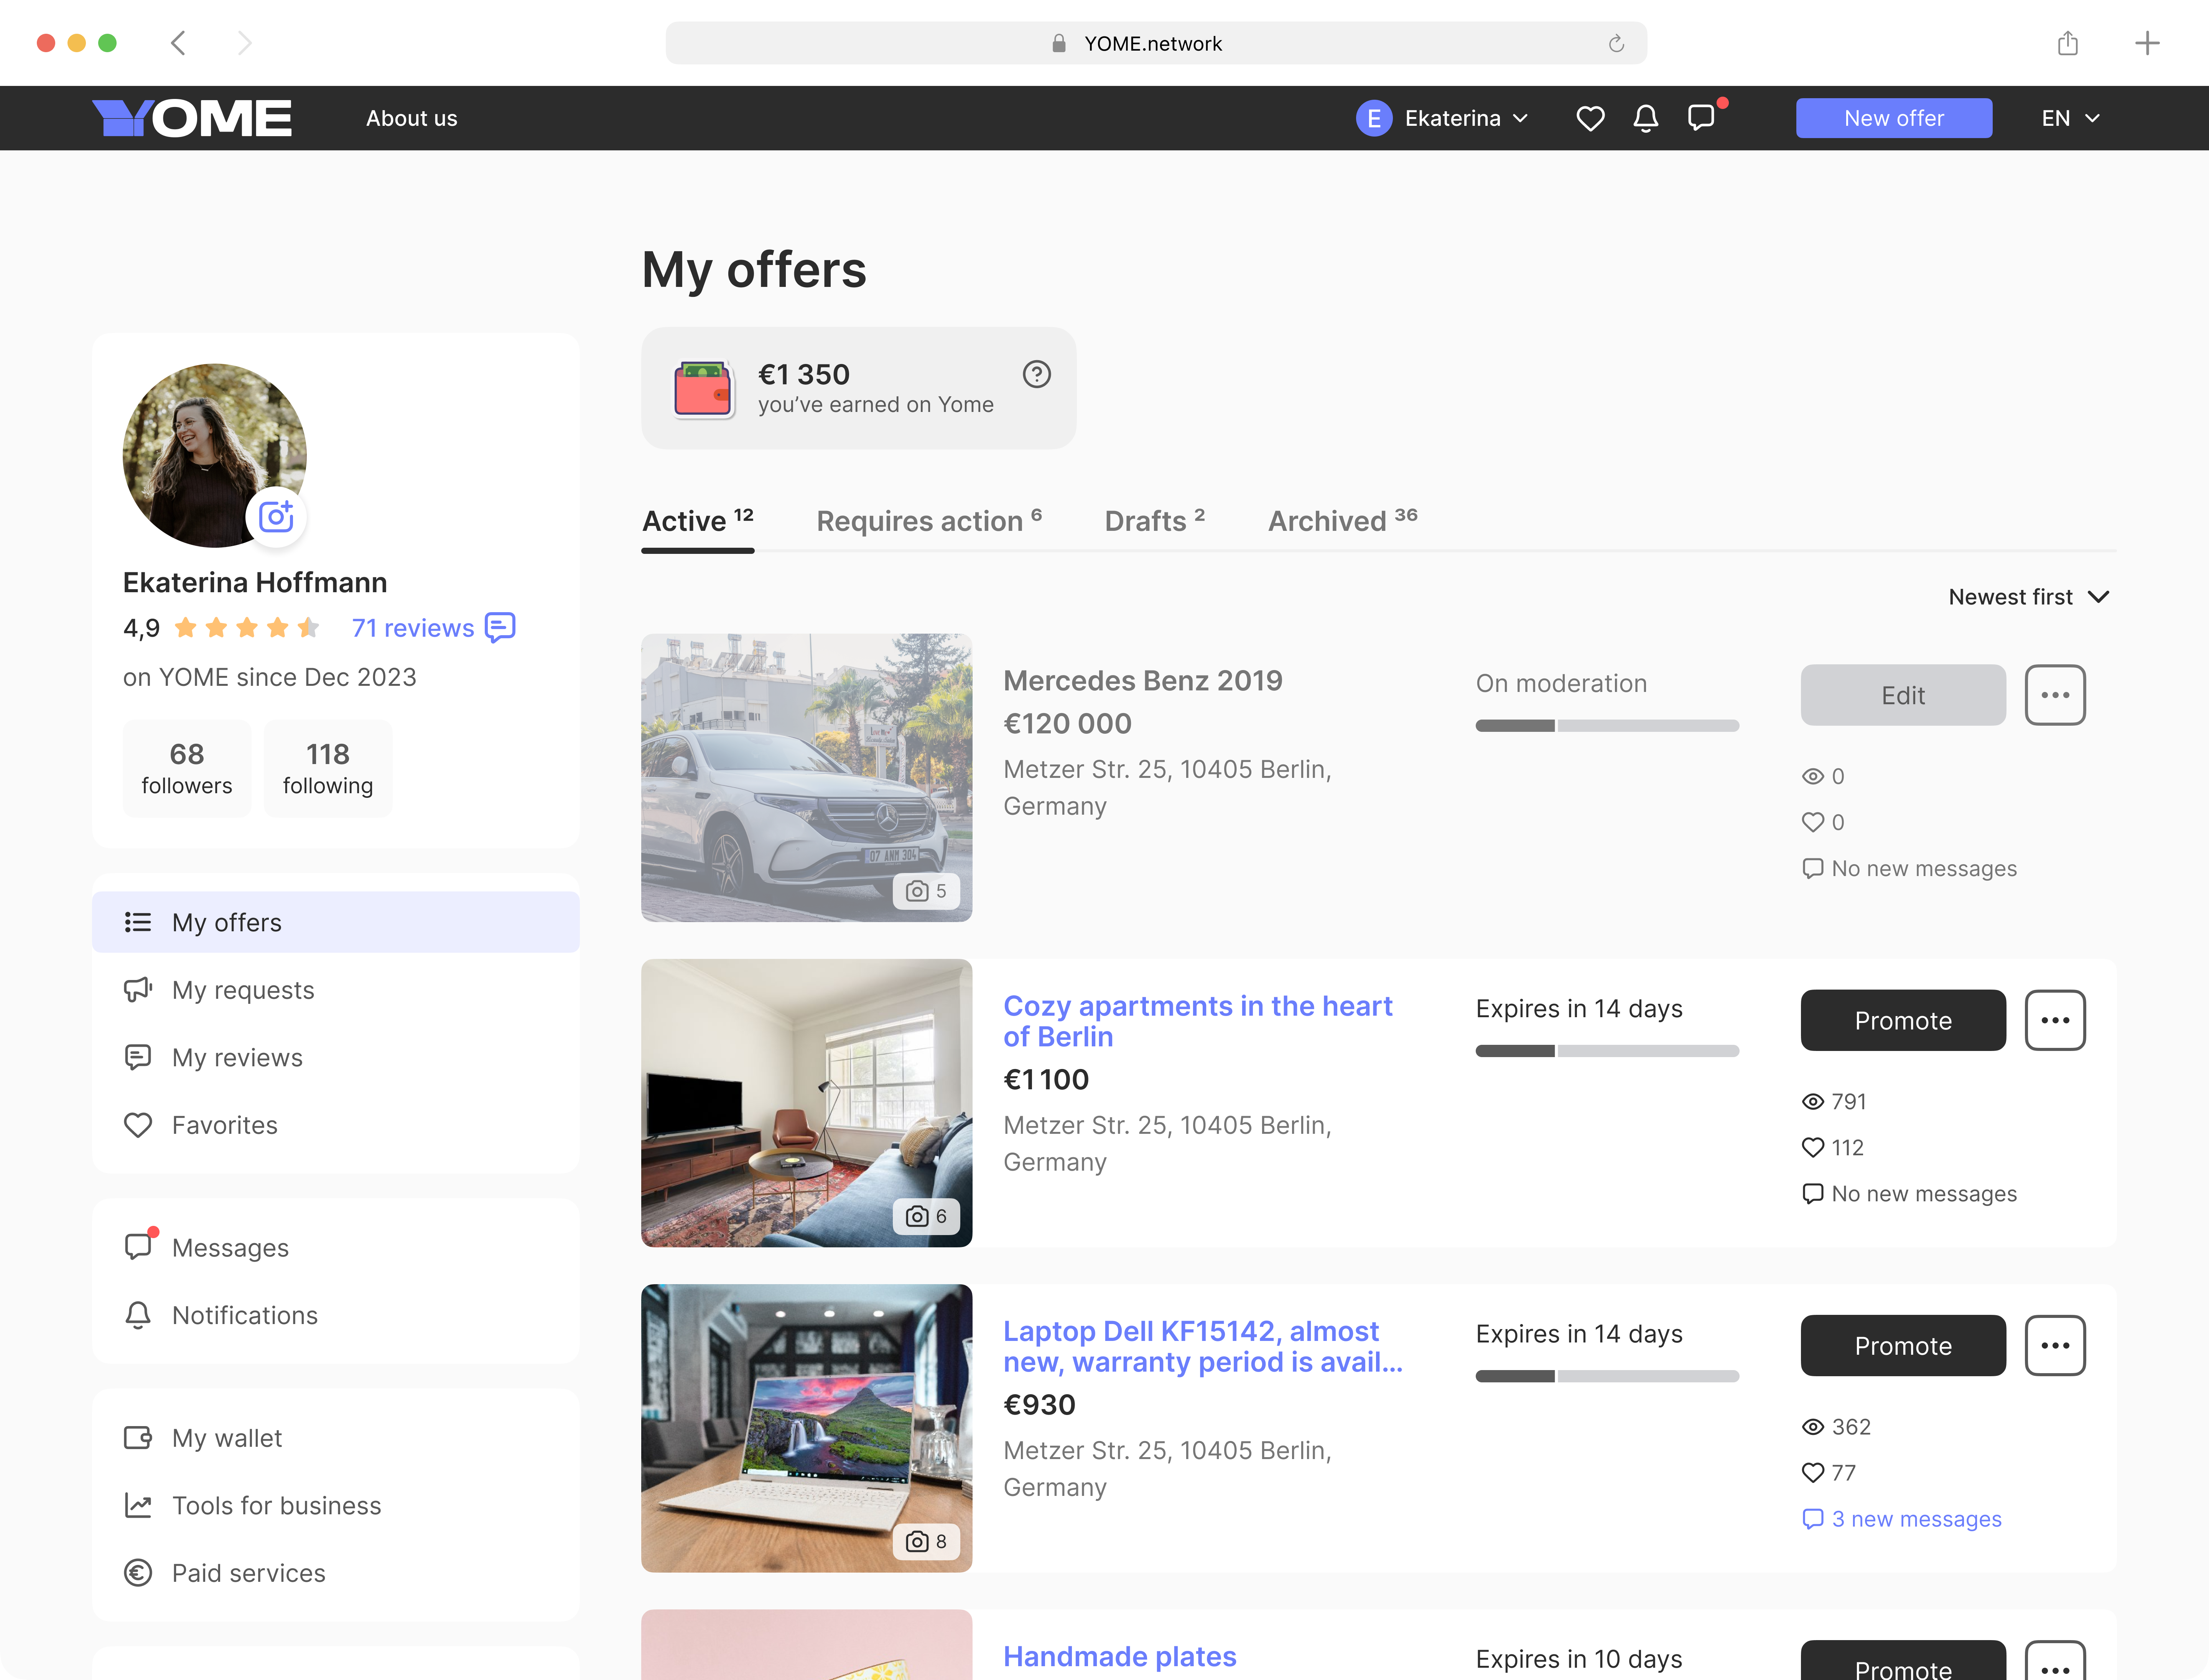Image resolution: width=2209 pixels, height=1680 pixels.
Task: Click likes heart icon showing 77
Action: tap(1813, 1472)
